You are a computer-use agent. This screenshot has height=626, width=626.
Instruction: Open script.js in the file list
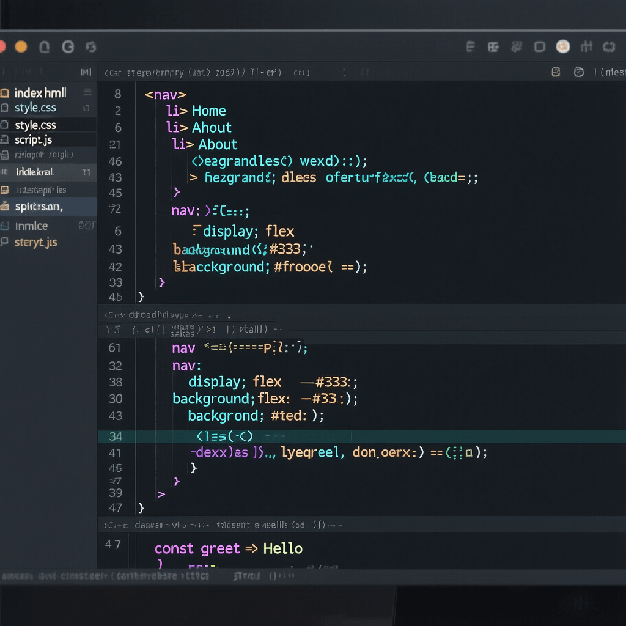point(34,140)
